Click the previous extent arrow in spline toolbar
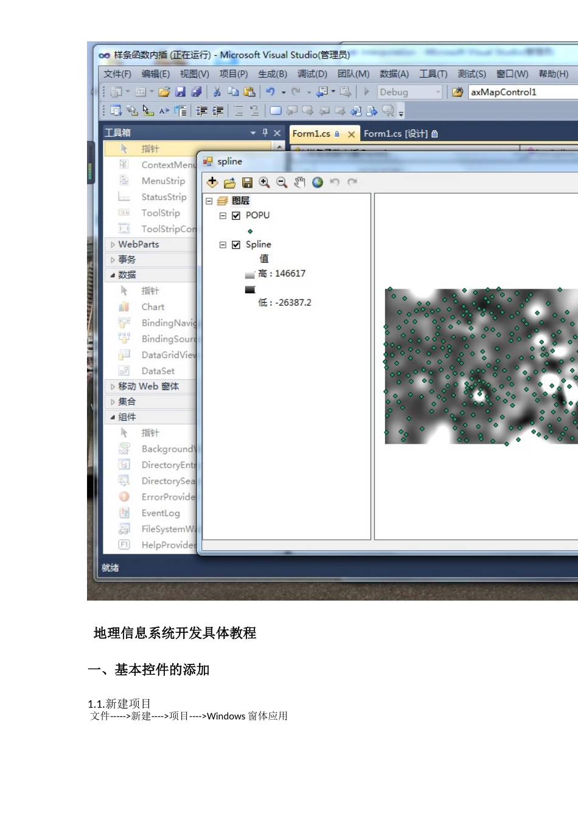The image size is (578, 817). pos(335,182)
